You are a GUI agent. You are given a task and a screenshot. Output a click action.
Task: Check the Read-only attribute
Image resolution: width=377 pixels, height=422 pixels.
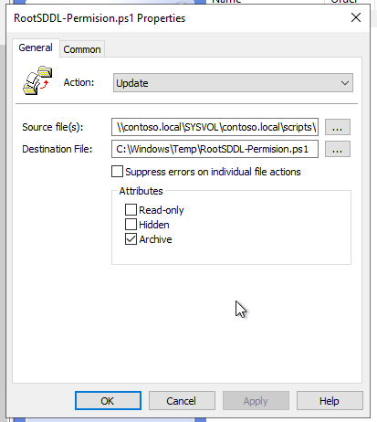[x=131, y=209]
